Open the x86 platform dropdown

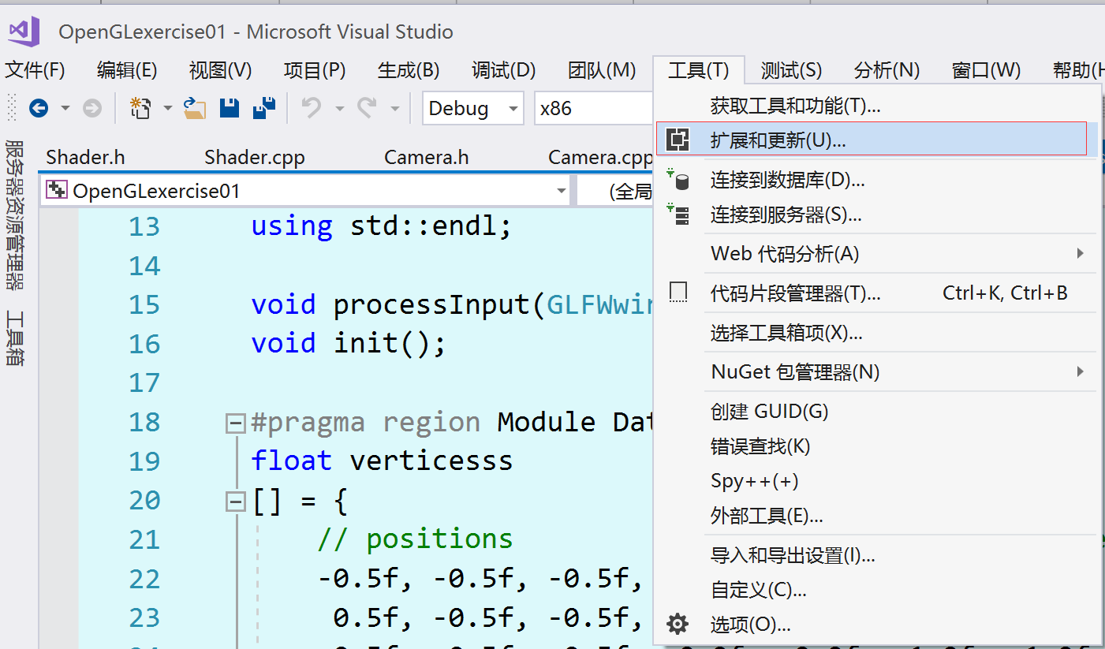(595, 108)
